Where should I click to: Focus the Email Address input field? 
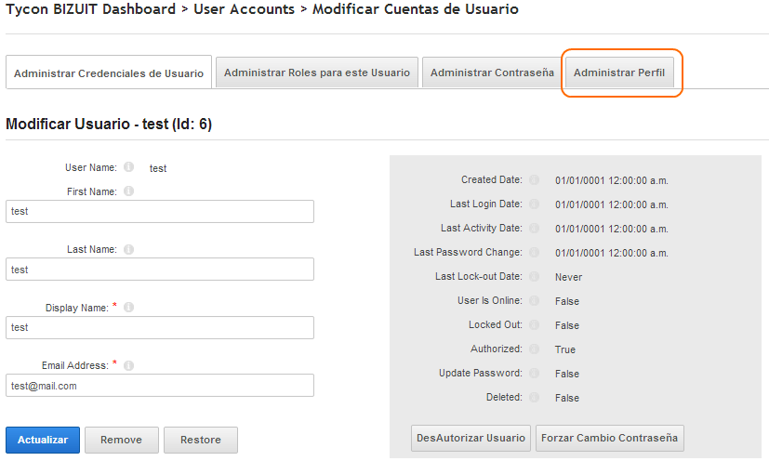pos(160,386)
